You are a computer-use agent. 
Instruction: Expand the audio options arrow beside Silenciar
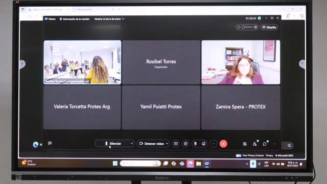click(132, 144)
